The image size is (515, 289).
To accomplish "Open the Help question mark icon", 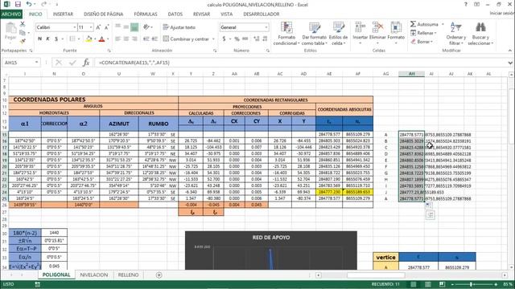I will click(465, 4).
